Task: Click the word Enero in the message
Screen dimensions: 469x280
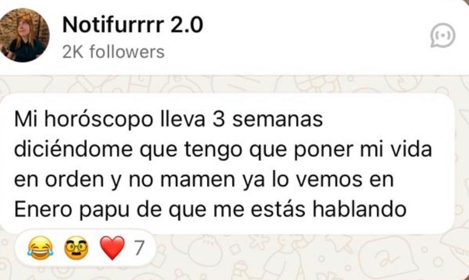Action: (43, 209)
